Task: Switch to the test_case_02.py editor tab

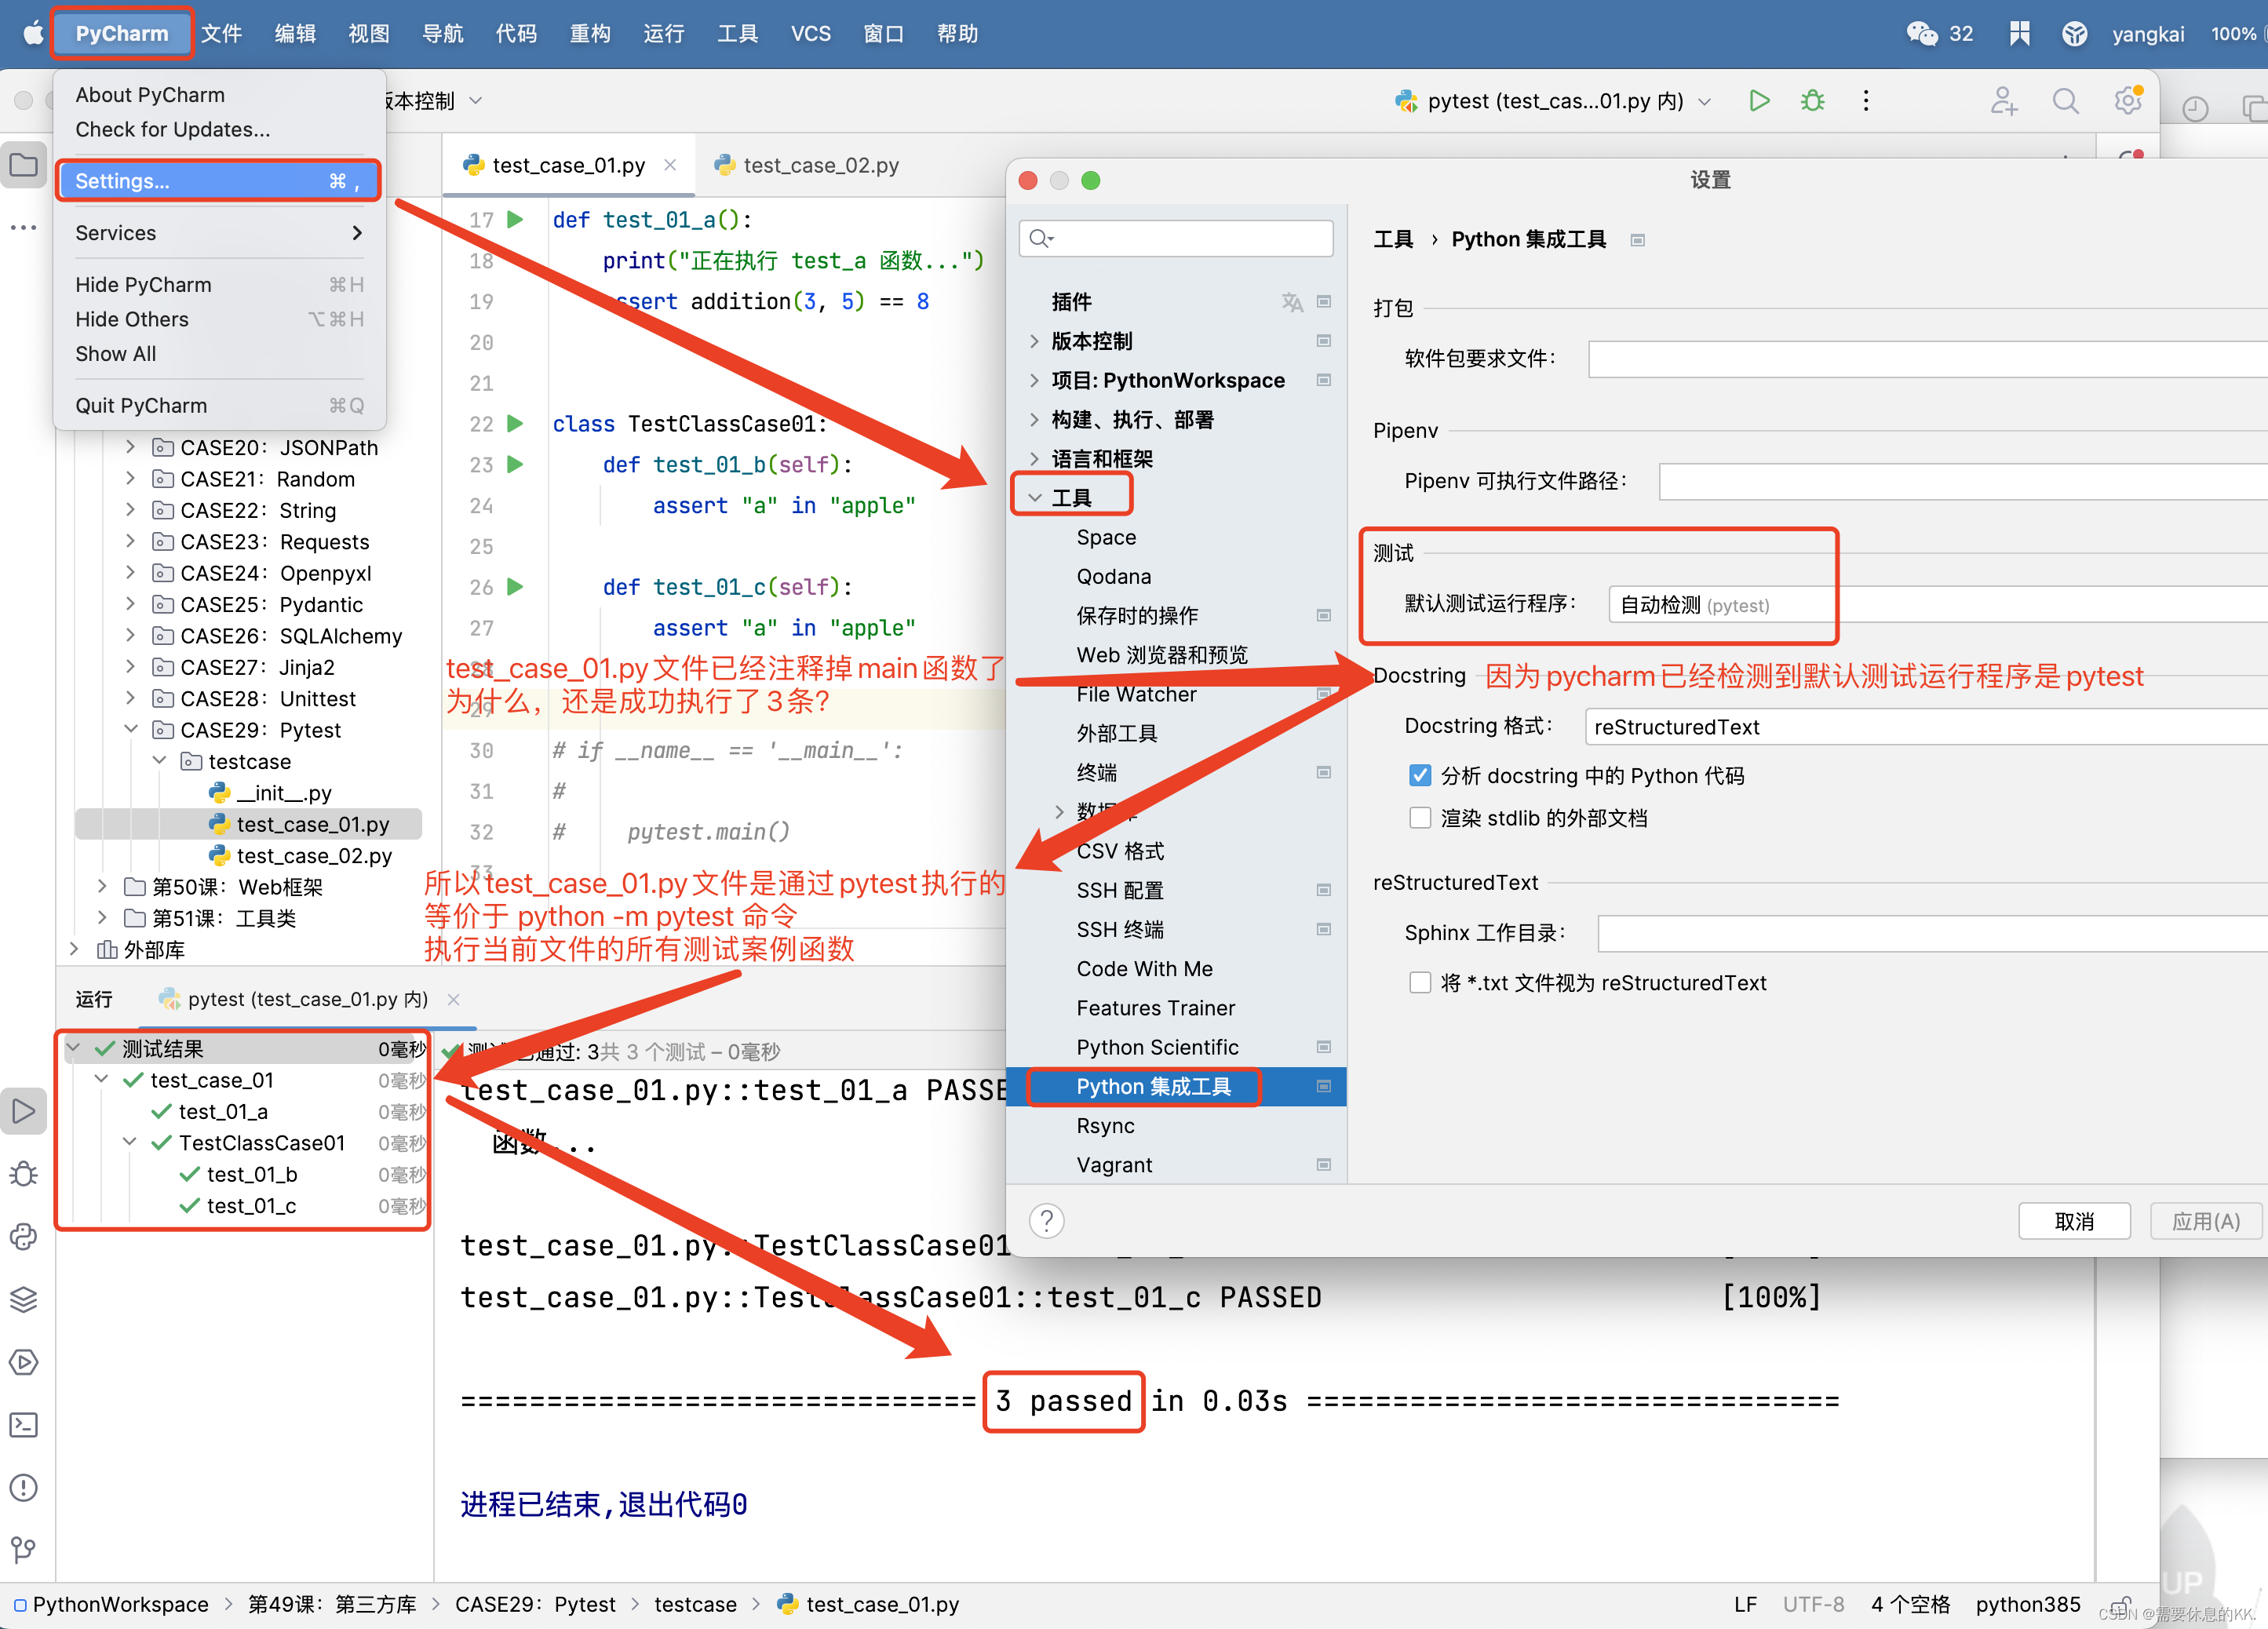Action: [820, 165]
